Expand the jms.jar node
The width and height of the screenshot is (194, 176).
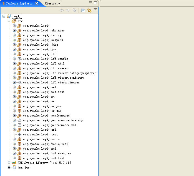(9, 168)
